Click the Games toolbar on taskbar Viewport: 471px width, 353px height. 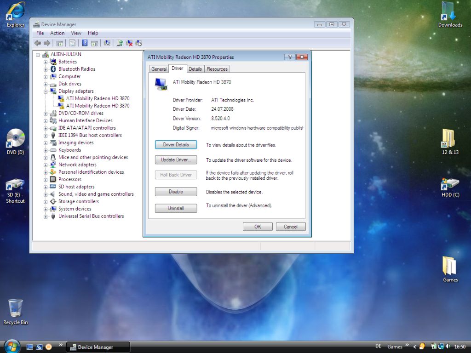click(395, 347)
